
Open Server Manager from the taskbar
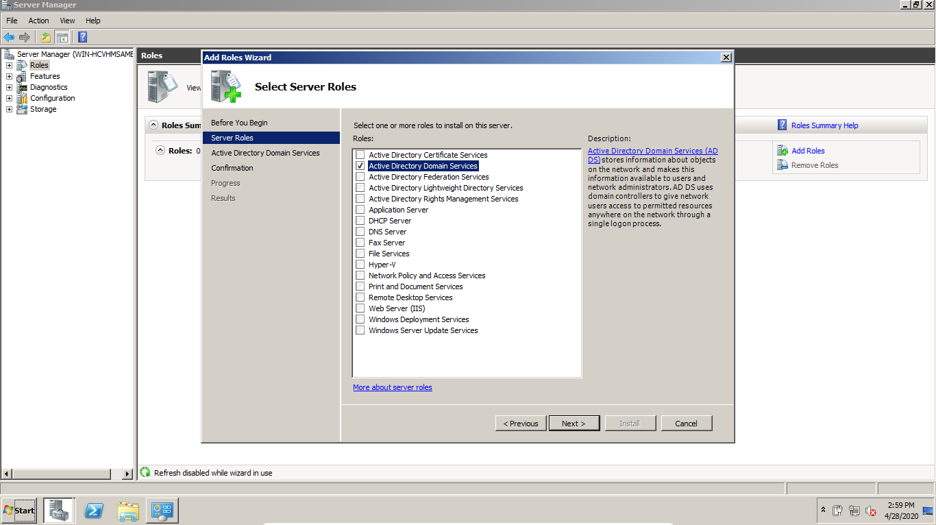58,511
